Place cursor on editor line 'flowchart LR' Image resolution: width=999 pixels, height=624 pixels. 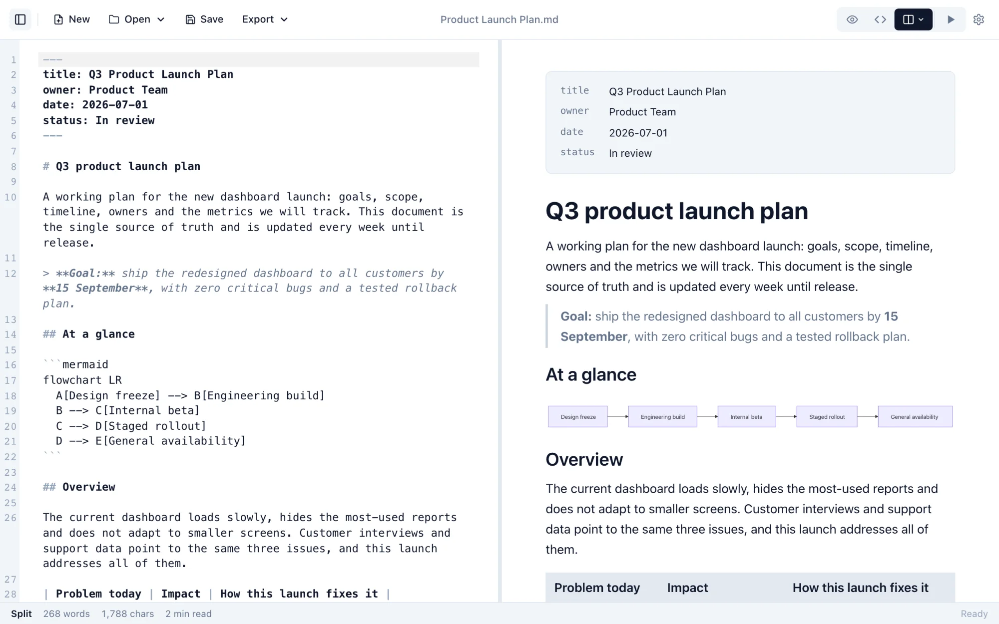click(x=82, y=380)
